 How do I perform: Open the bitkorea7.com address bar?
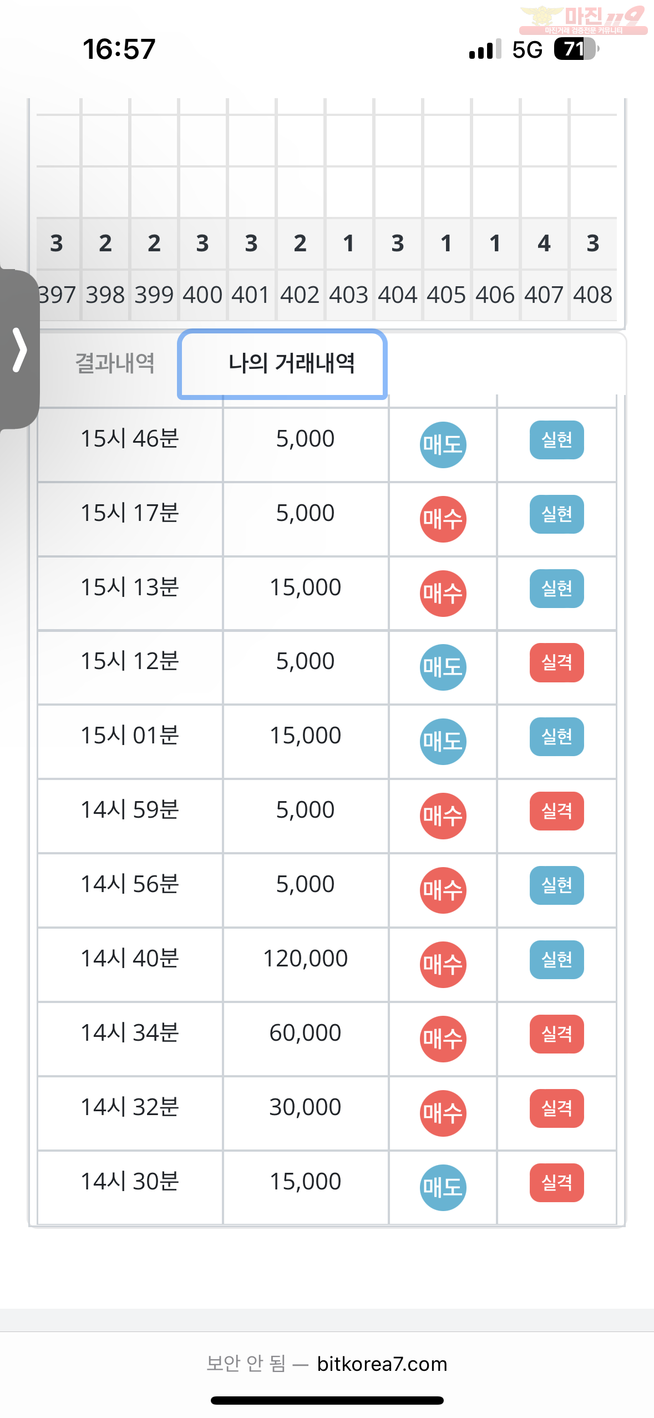pyautogui.click(x=327, y=1364)
